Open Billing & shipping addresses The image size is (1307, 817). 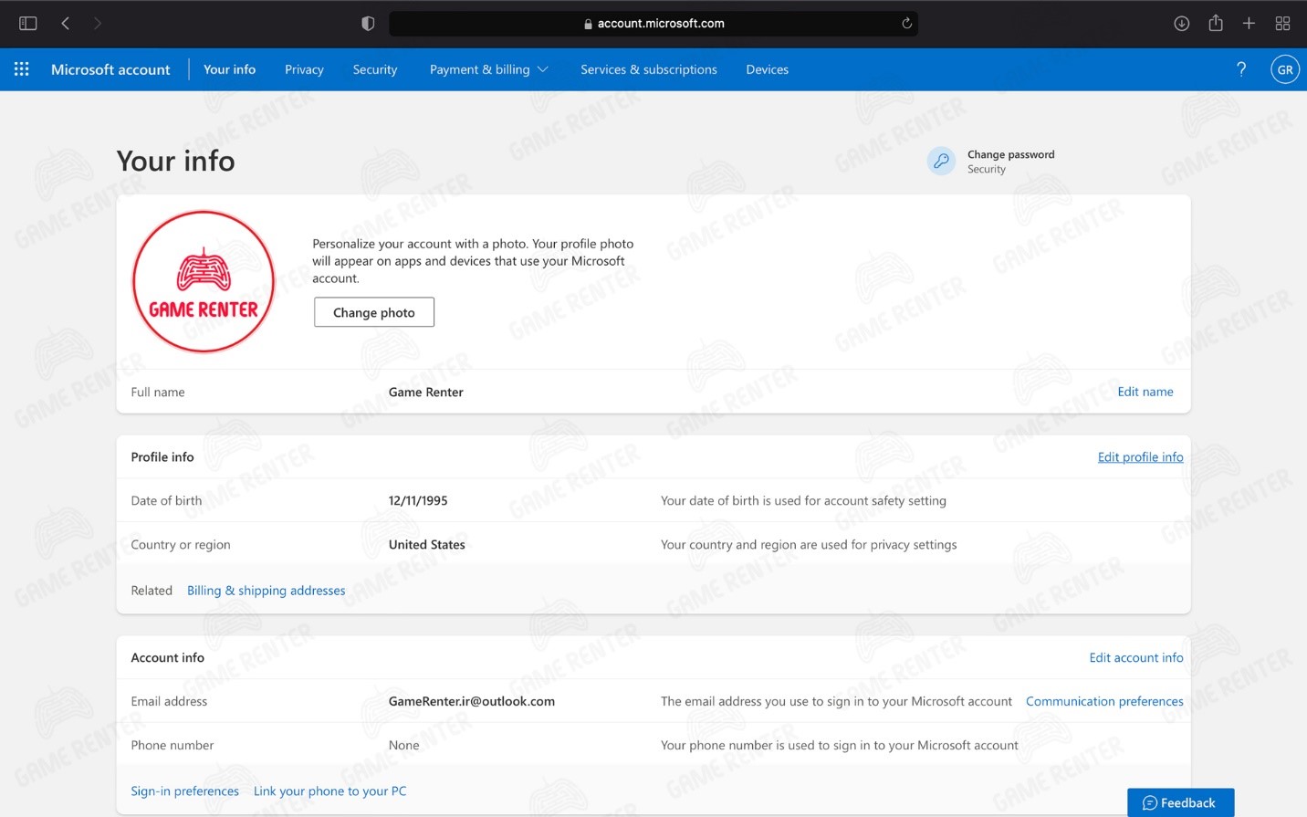click(266, 591)
